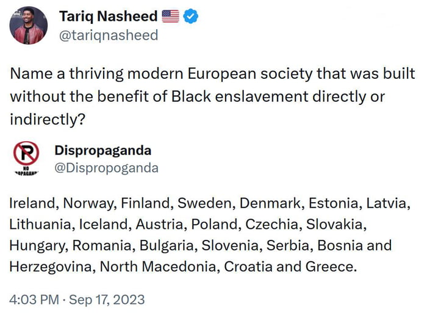Click the Sep 17, 2023 date

coord(106,300)
